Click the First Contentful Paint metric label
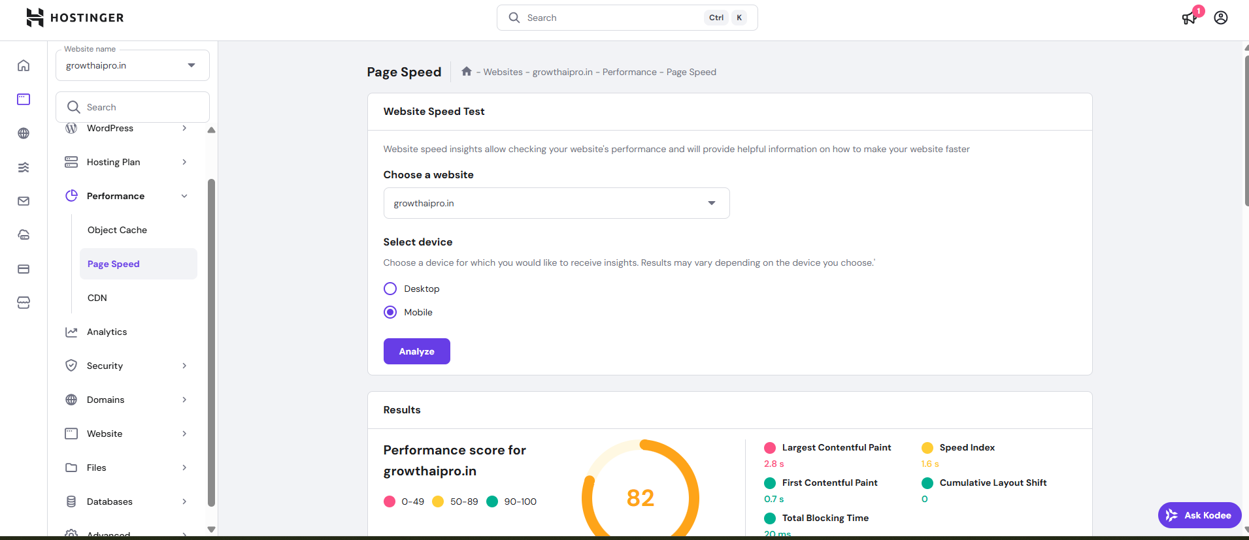The width and height of the screenshot is (1249, 540). pos(830,483)
